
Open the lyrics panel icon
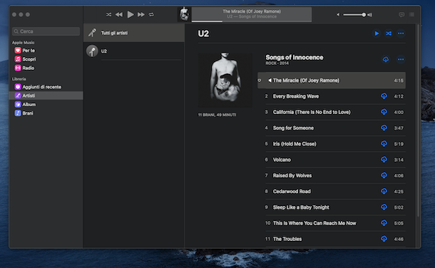(401, 14)
